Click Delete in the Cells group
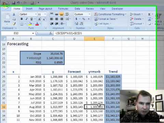The height and width of the screenshot is (123, 164). click(137, 19)
